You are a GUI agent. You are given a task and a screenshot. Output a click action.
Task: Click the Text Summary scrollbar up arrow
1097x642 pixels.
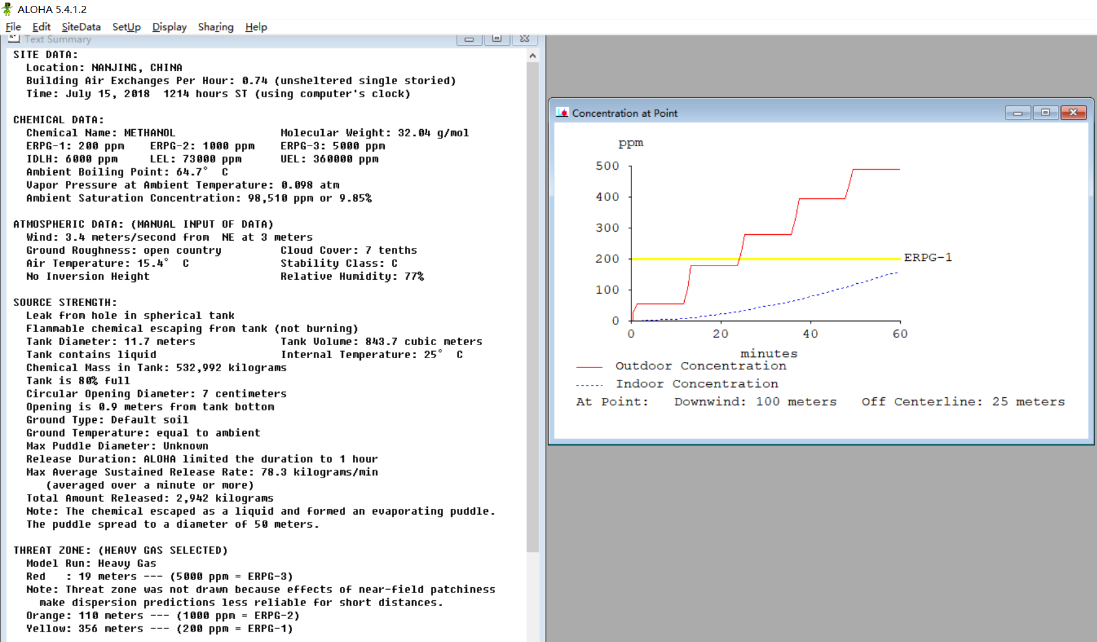533,56
